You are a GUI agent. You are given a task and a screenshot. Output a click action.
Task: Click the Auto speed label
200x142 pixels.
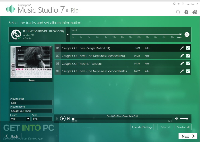179,37
